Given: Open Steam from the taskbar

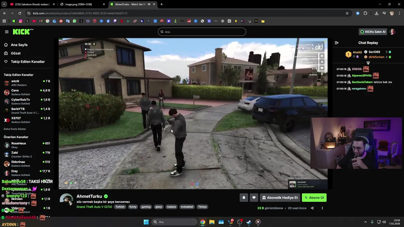Looking at the screenshot, I should click(x=249, y=222).
